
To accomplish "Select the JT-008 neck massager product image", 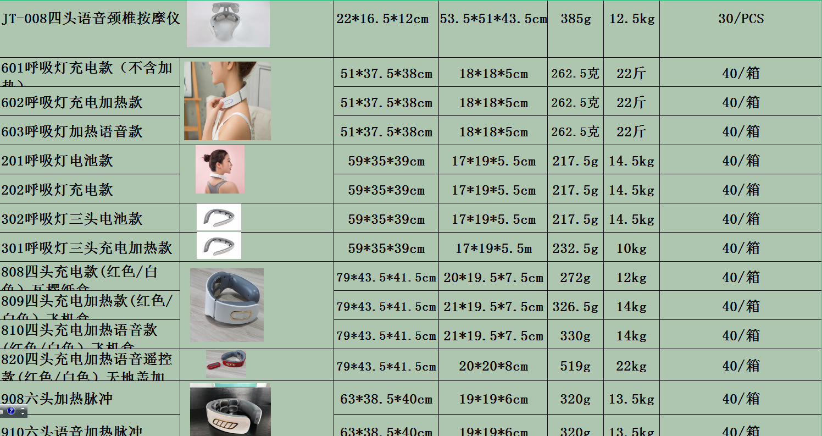I will tap(228, 24).
